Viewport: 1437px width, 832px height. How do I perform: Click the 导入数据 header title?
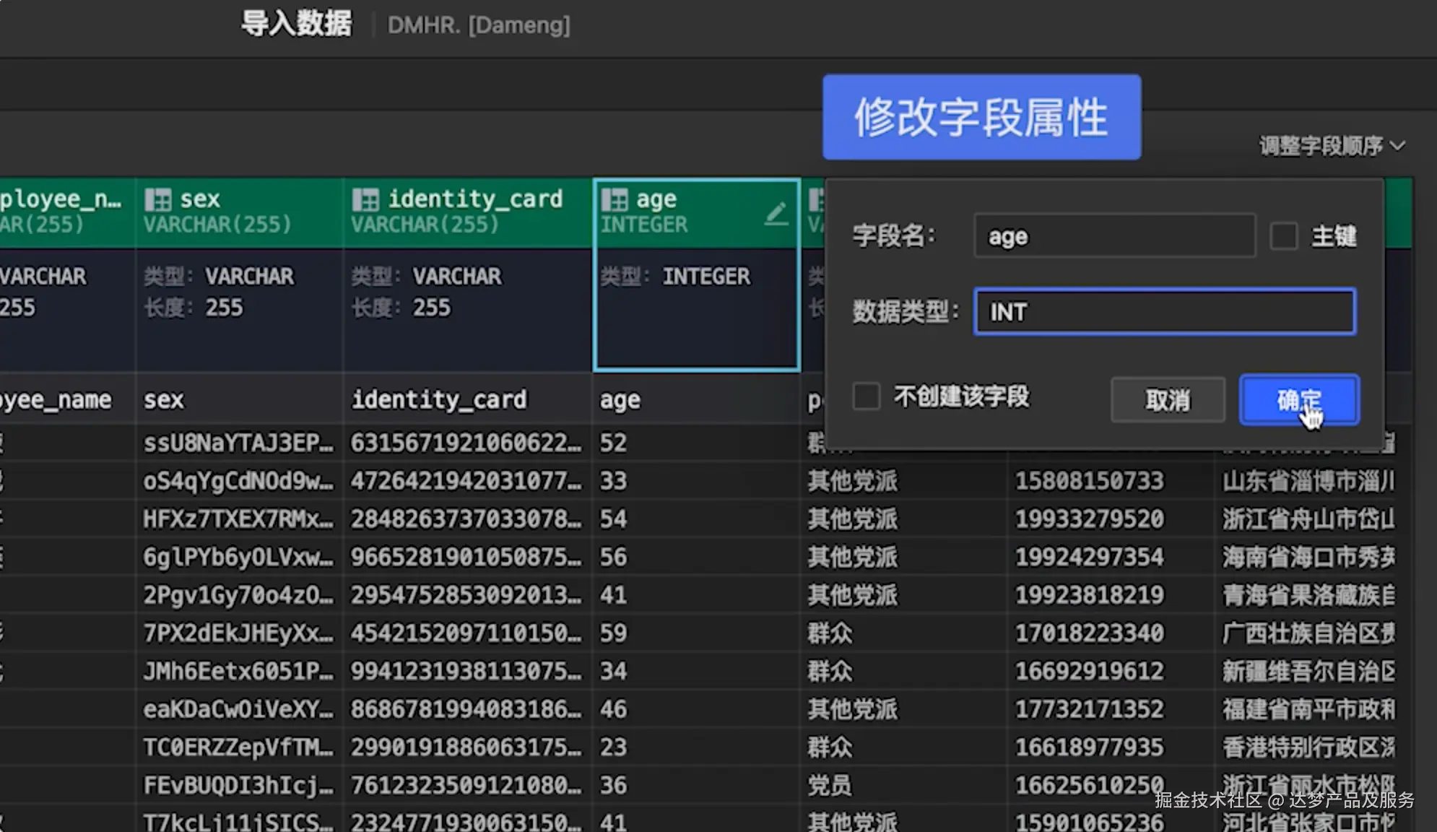pyautogui.click(x=297, y=24)
